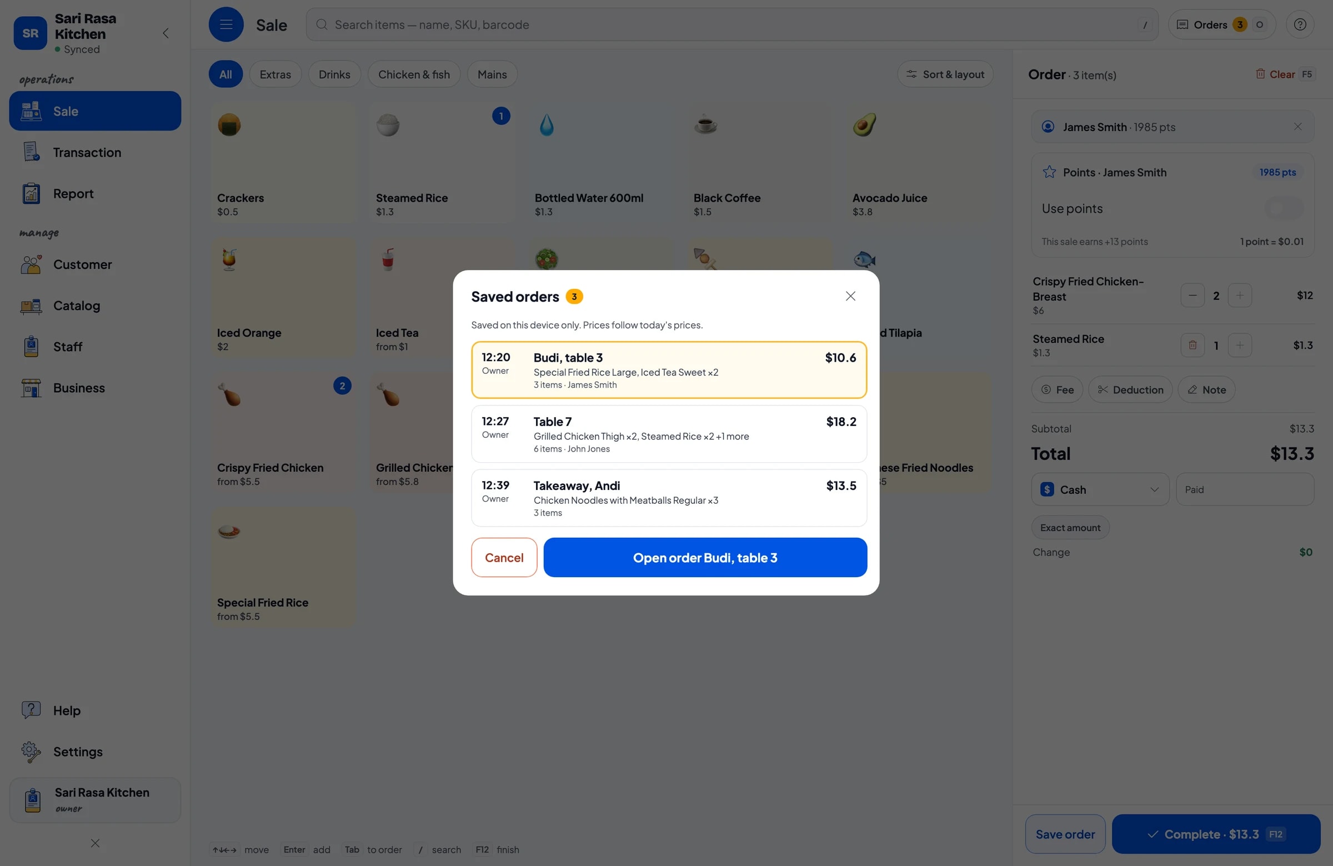The image size is (1333, 866).
Task: Remove customer James Smith from order
Action: pyautogui.click(x=1297, y=127)
